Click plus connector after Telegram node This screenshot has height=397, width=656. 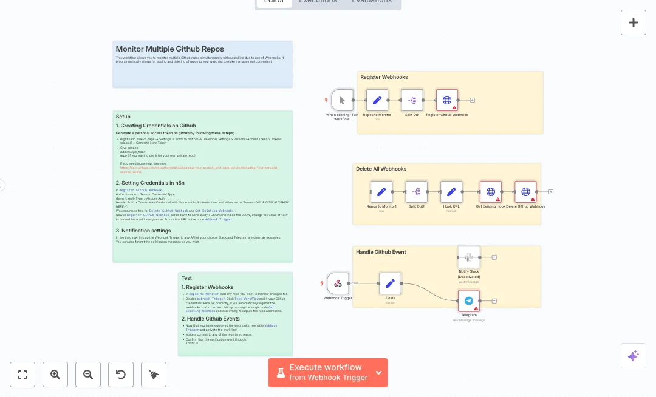[x=494, y=300]
